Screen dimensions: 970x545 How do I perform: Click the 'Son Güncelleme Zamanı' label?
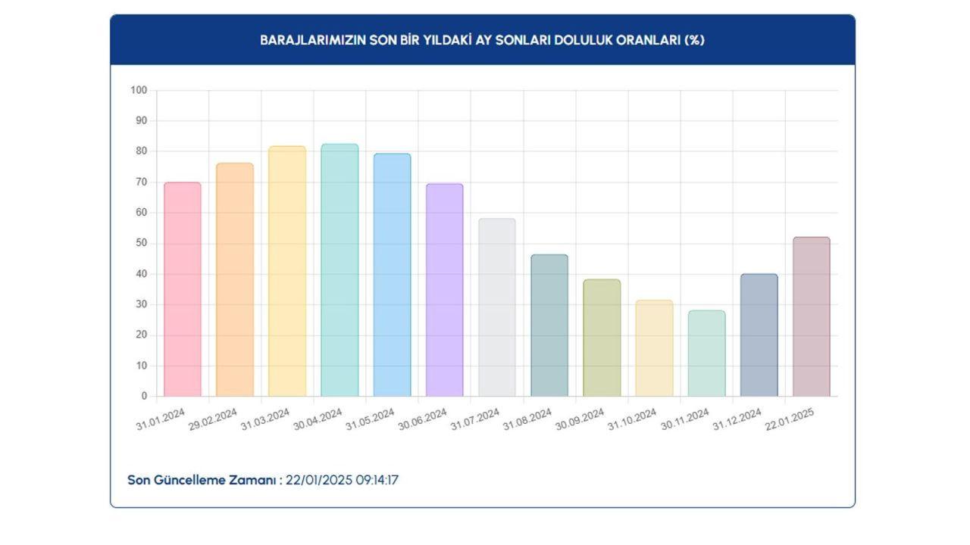(x=205, y=480)
